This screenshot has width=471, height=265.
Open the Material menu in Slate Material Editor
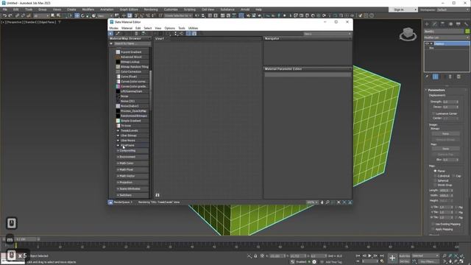tap(127, 28)
